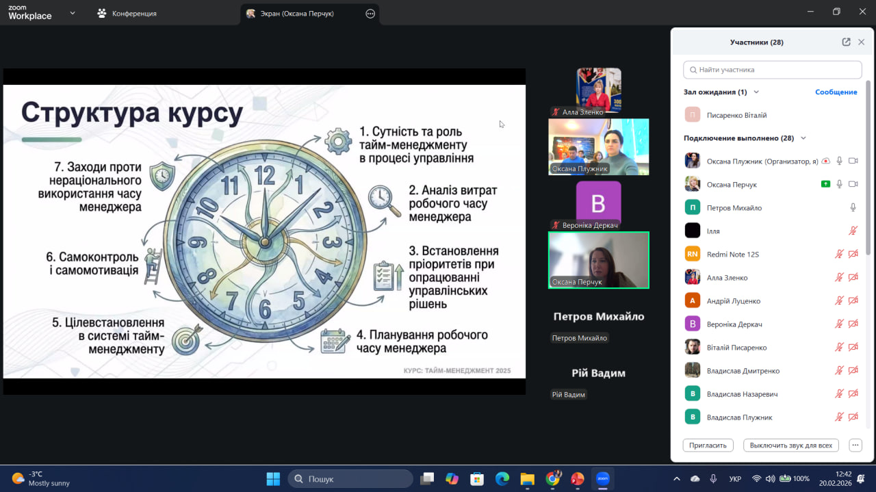876x492 pixels.
Task: Open the more options ellipsis on the Экран tab
Action: (370, 14)
